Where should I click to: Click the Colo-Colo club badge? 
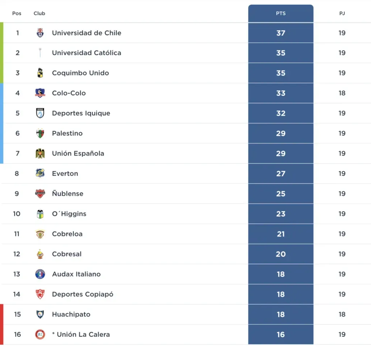[40, 93]
